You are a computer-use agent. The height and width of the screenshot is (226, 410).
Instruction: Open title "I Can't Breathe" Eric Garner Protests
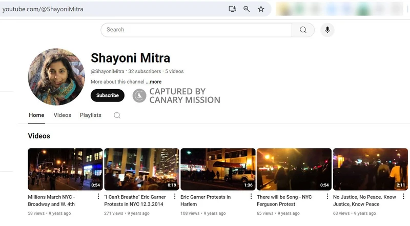tap(135, 200)
